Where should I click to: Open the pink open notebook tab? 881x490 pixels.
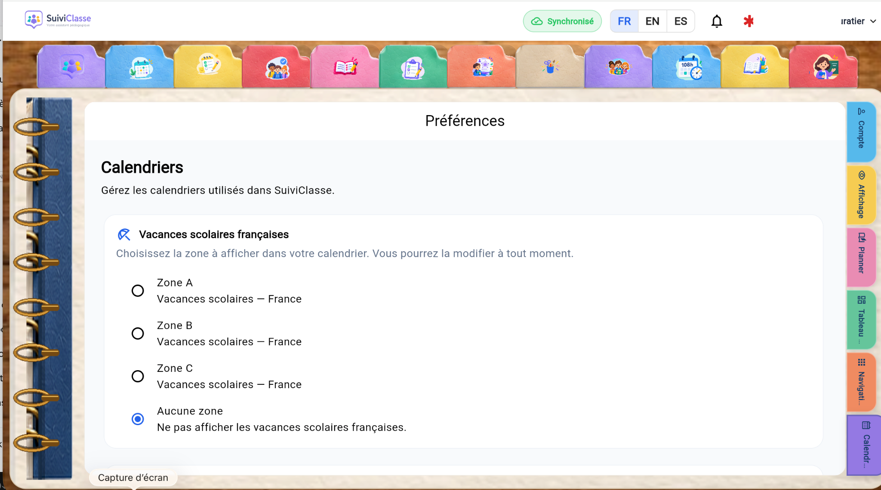pos(345,67)
